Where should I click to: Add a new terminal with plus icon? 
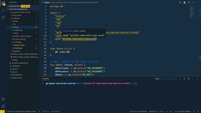click(180, 79)
